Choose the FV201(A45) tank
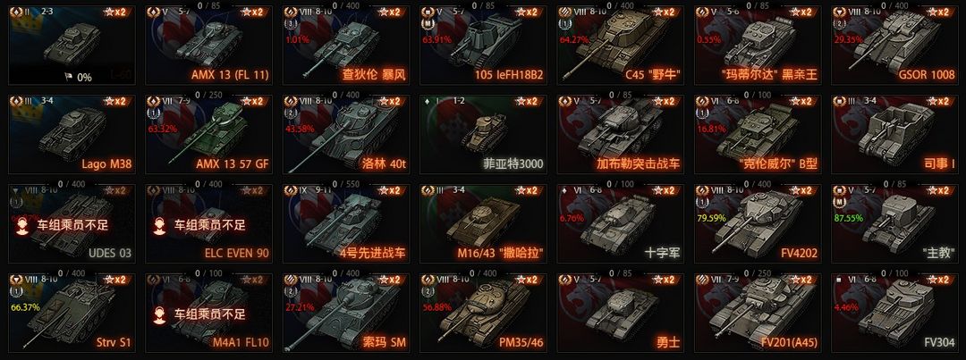Viewport: 966px width, 360px height. (758, 313)
